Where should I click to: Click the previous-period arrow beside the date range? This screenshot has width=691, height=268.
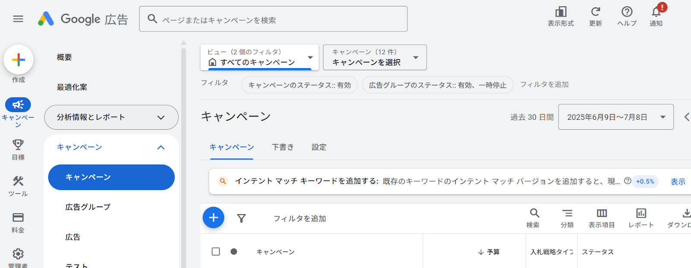[x=686, y=117]
